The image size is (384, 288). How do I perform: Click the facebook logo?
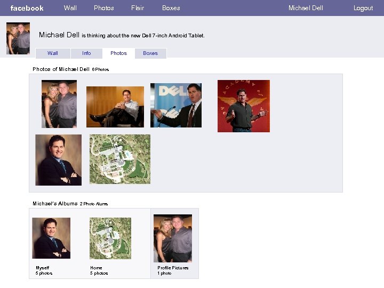point(27,8)
